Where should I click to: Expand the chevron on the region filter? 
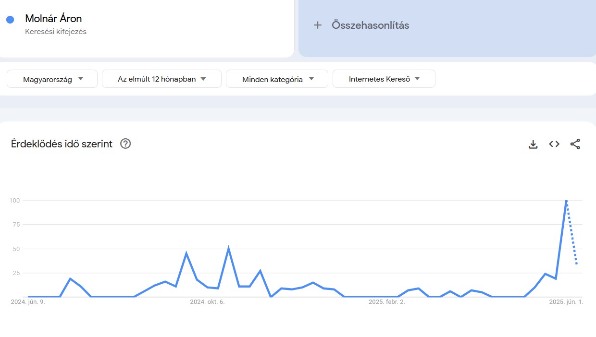[x=81, y=78]
